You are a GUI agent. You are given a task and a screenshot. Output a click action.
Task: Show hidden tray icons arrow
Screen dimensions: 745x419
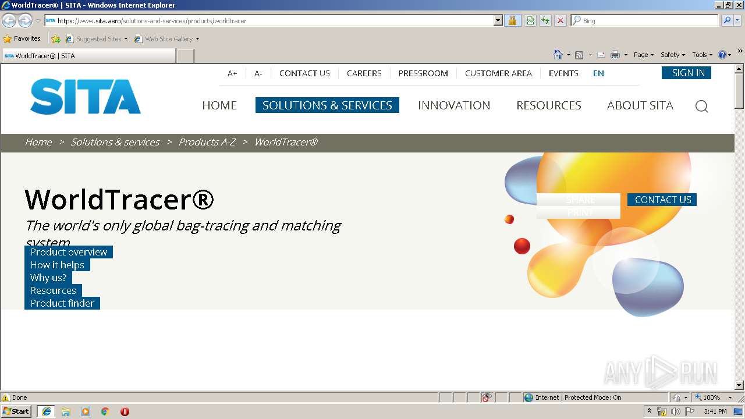(650, 411)
